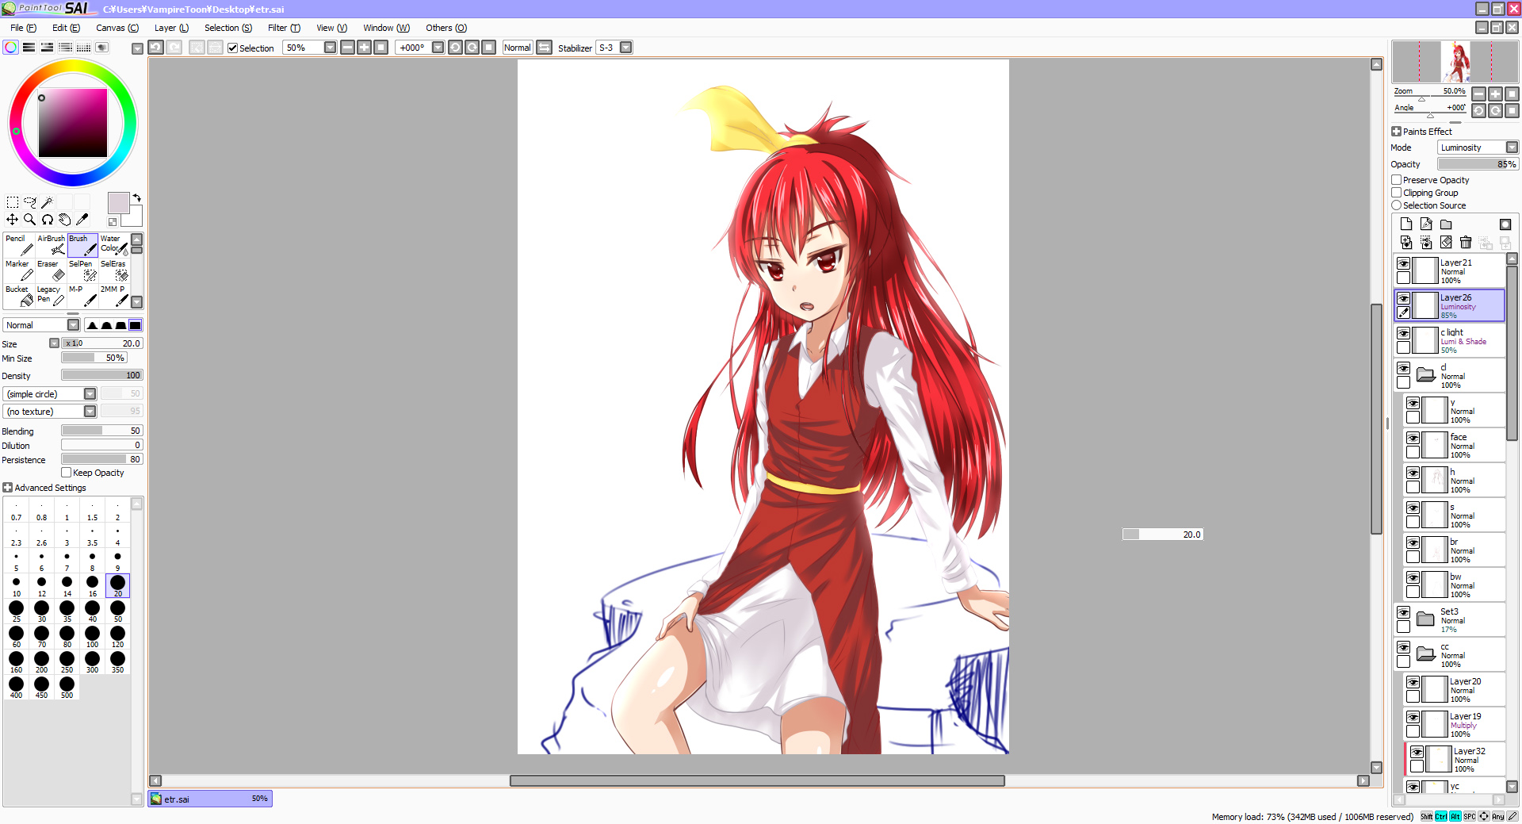Check the Keep Opacity box

tap(67, 473)
